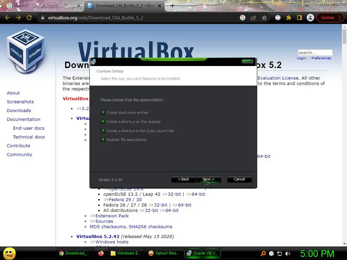Open the SHA256 checksums link
Screen dimensions: 347x260
150,226
